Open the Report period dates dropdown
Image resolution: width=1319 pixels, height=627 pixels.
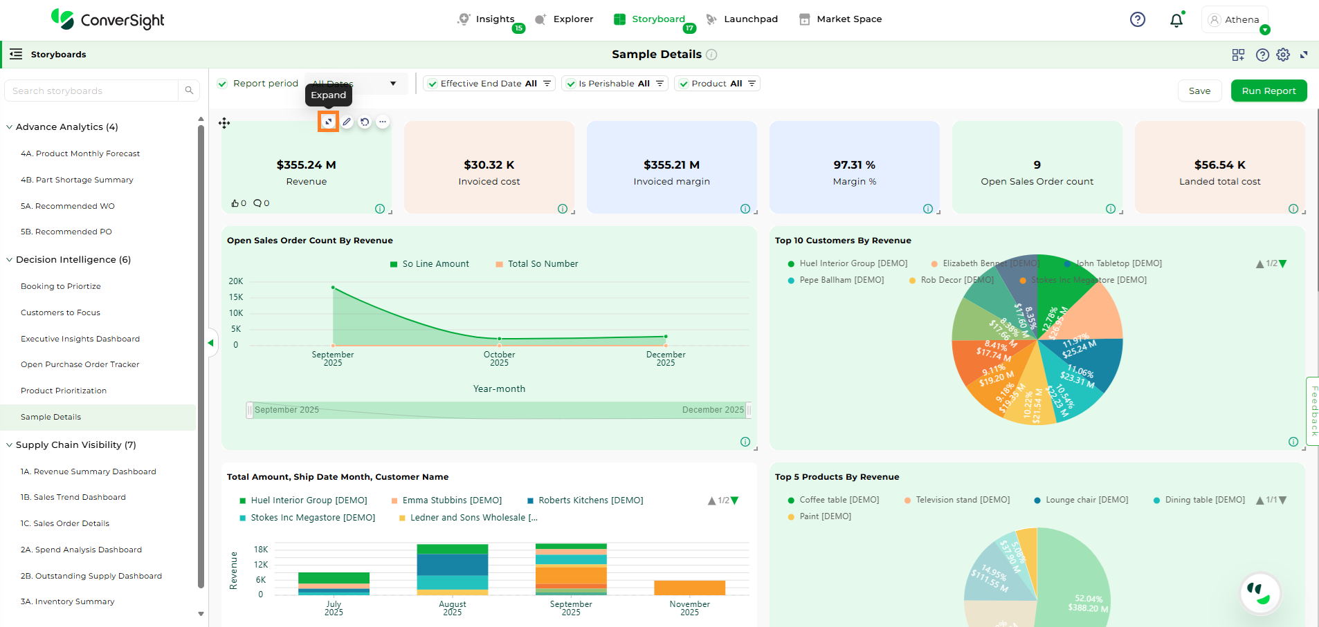(392, 84)
